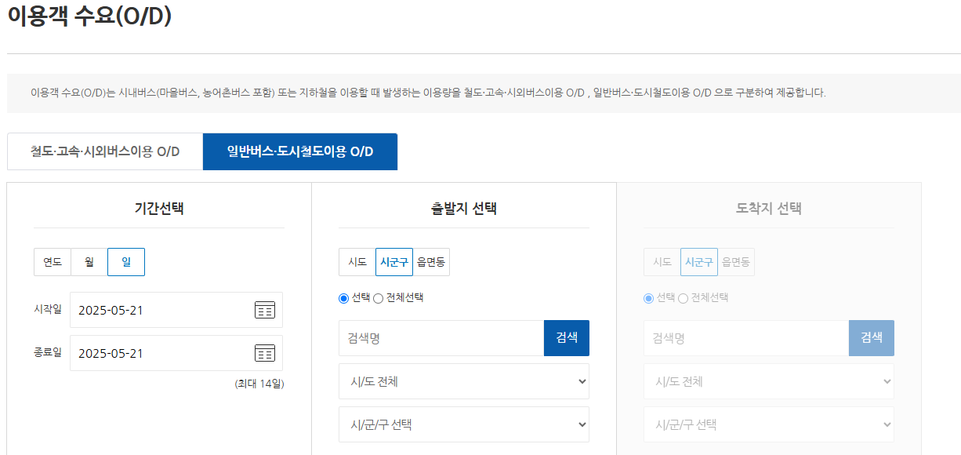
Task: Choose 월 period unit
Action: [x=89, y=262]
